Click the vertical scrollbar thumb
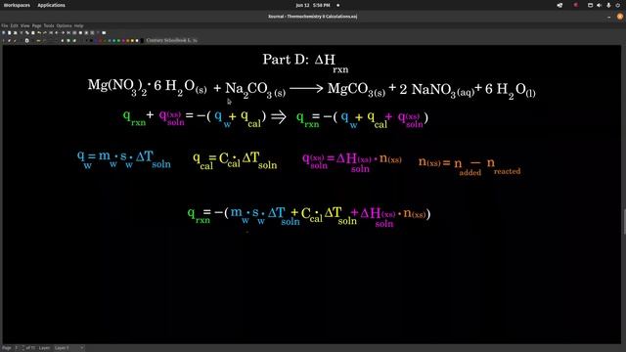Image resolution: width=626 pixels, height=352 pixels. pyautogui.click(x=624, y=222)
